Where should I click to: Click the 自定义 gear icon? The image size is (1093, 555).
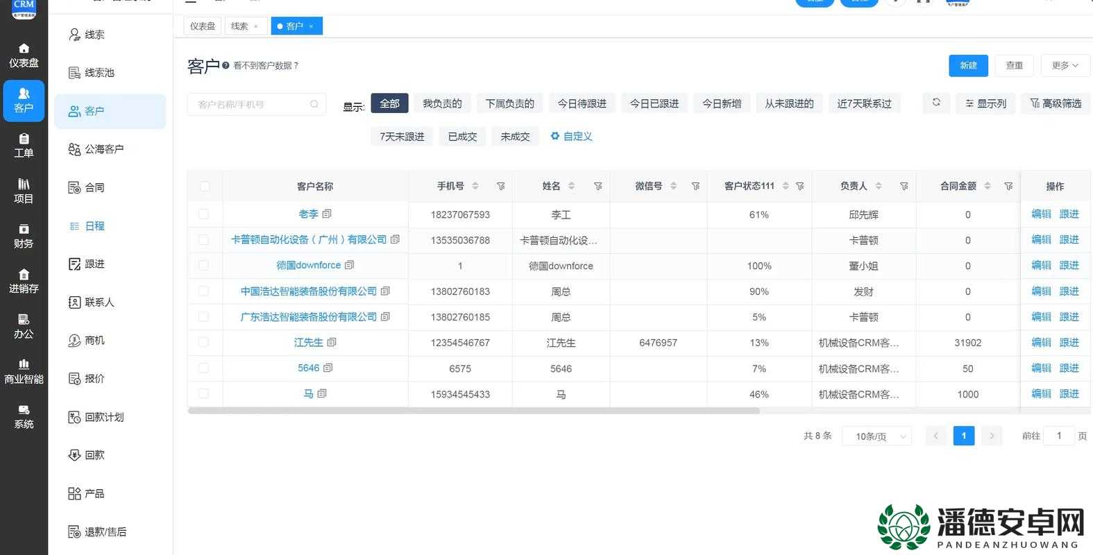click(555, 136)
